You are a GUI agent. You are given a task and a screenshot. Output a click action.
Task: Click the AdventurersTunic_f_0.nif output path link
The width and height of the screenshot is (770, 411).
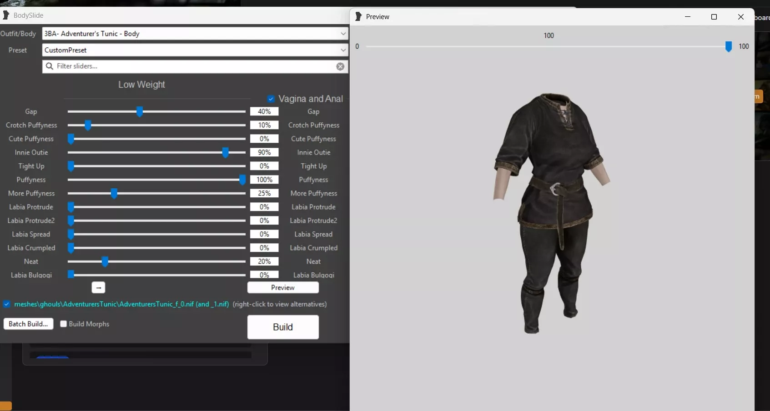121,304
